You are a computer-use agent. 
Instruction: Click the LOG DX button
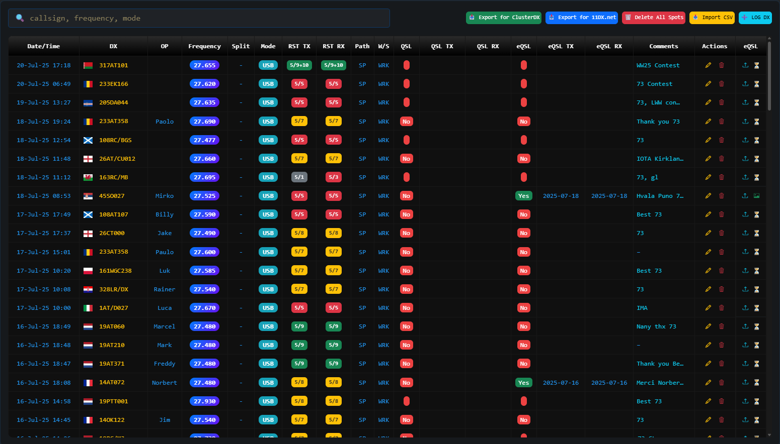(755, 18)
